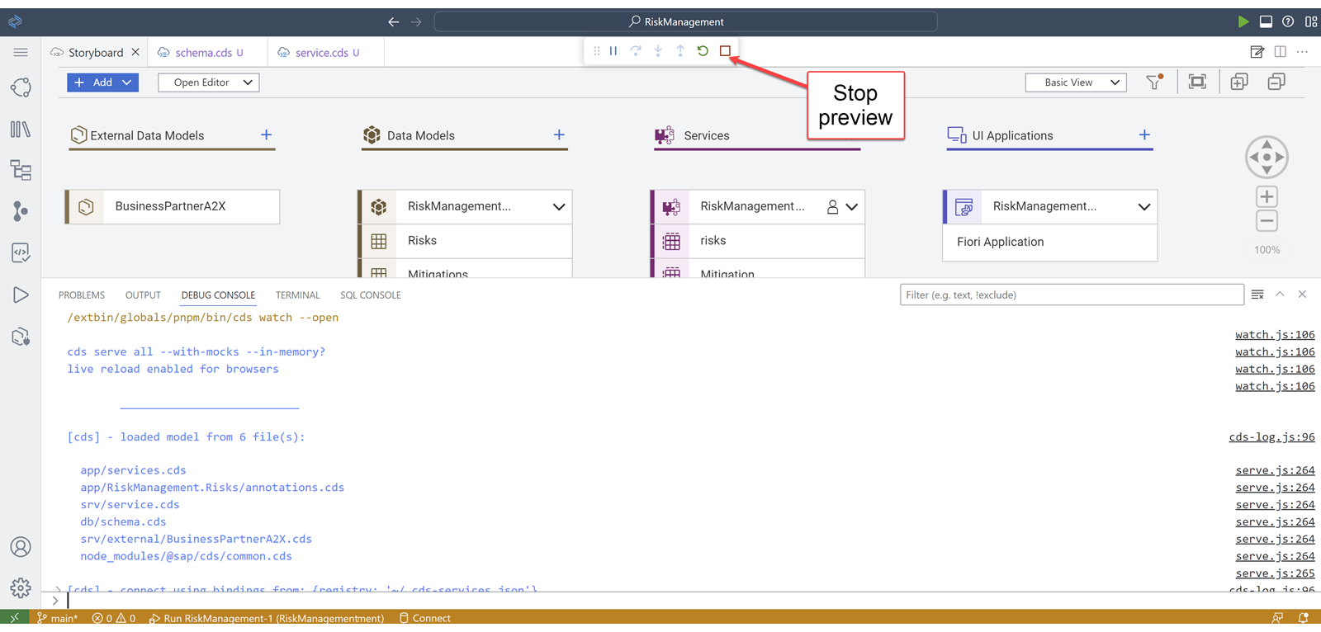The width and height of the screenshot is (1321, 632).
Task: Open the editor More Actions ellipsis
Action: point(1302,52)
